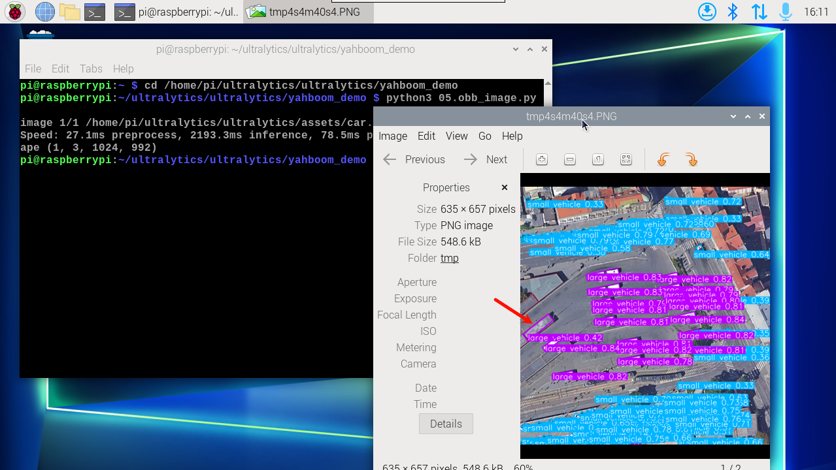Zoom in on the image

click(541, 159)
